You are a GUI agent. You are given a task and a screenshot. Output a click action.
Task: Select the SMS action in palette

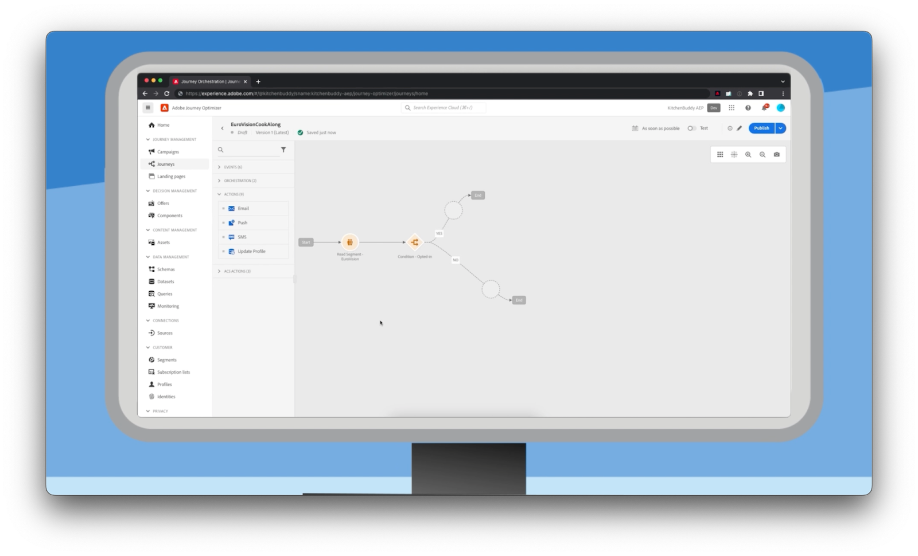click(x=253, y=237)
